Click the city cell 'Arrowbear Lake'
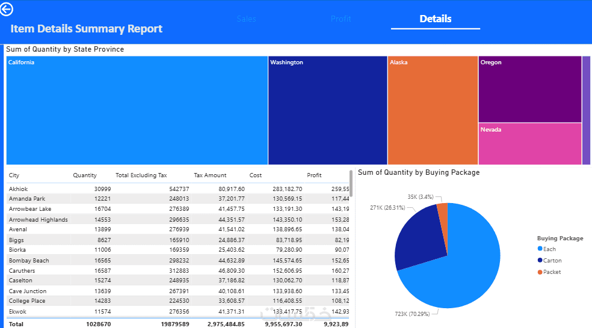592x328 pixels. (x=30, y=209)
